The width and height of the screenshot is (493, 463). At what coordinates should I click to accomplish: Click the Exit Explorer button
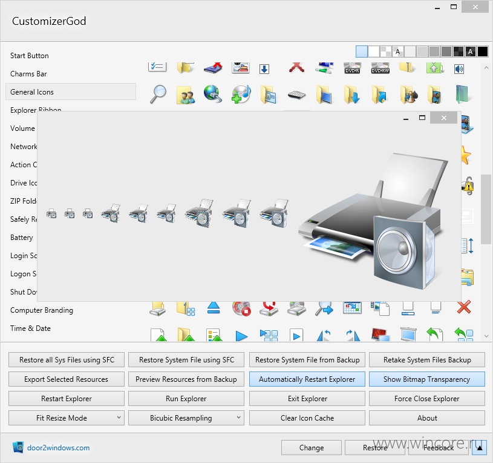307,399
